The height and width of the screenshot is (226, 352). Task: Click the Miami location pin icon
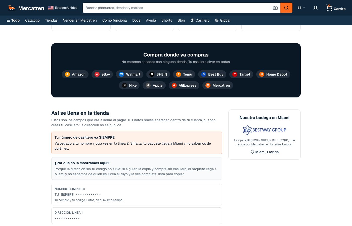[x=252, y=152]
